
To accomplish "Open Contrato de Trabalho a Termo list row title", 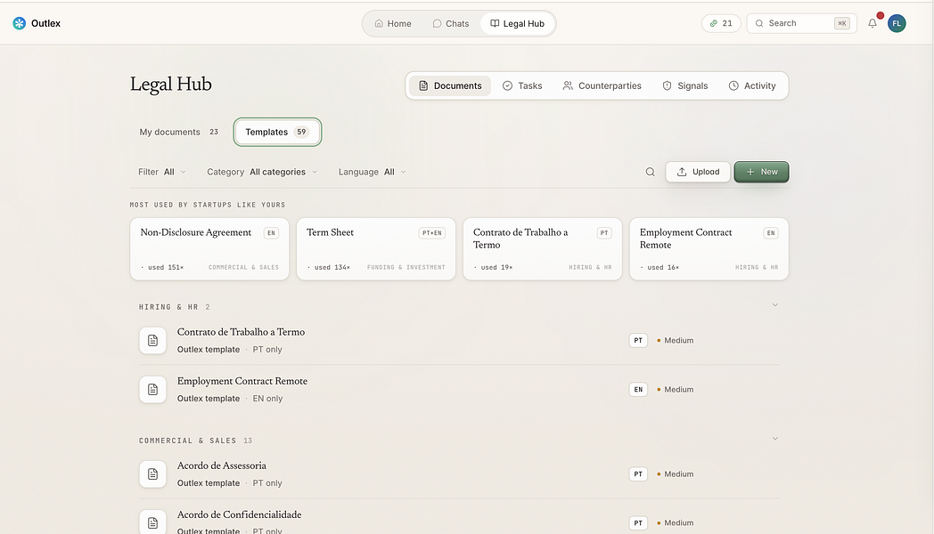I will click(x=241, y=332).
